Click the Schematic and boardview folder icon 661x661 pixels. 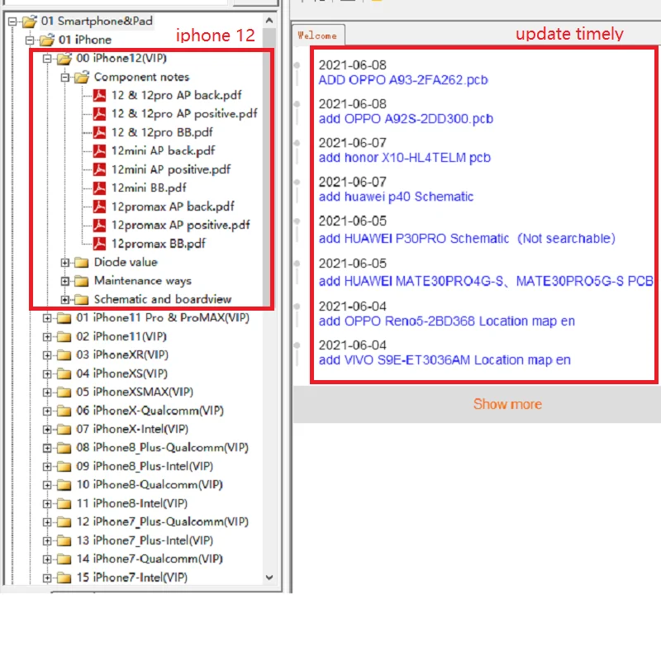[81, 300]
